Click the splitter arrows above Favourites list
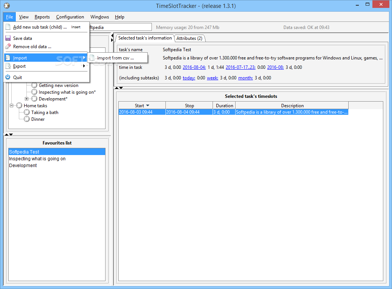This screenshot has height=289, width=392. tap(9, 134)
